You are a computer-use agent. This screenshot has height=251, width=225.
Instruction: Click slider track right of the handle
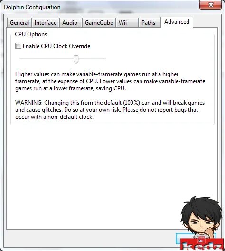tap(92, 58)
